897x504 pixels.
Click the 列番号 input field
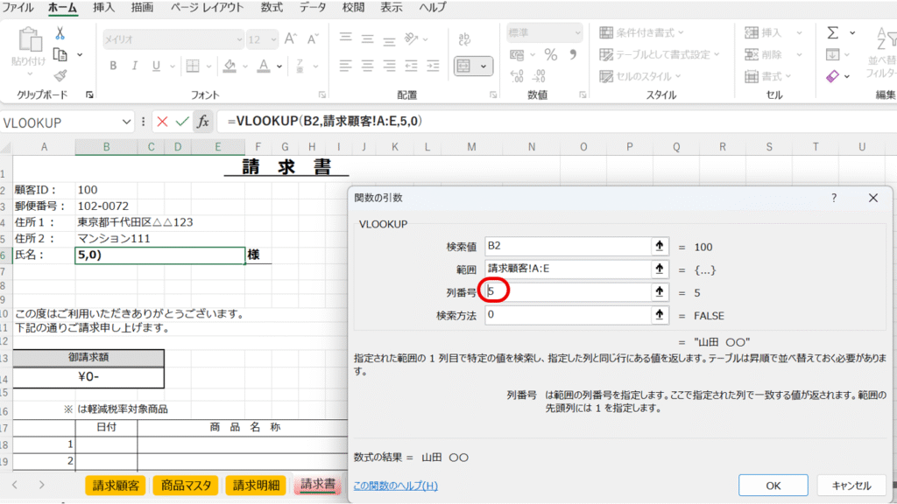pos(567,292)
